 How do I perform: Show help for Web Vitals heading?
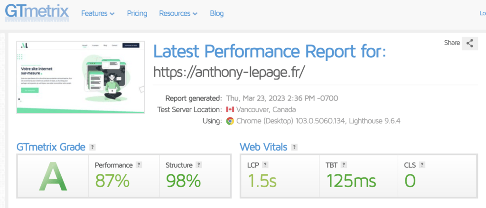click(x=294, y=147)
